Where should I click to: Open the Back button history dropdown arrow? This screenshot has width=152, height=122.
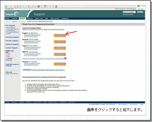point(8,7)
